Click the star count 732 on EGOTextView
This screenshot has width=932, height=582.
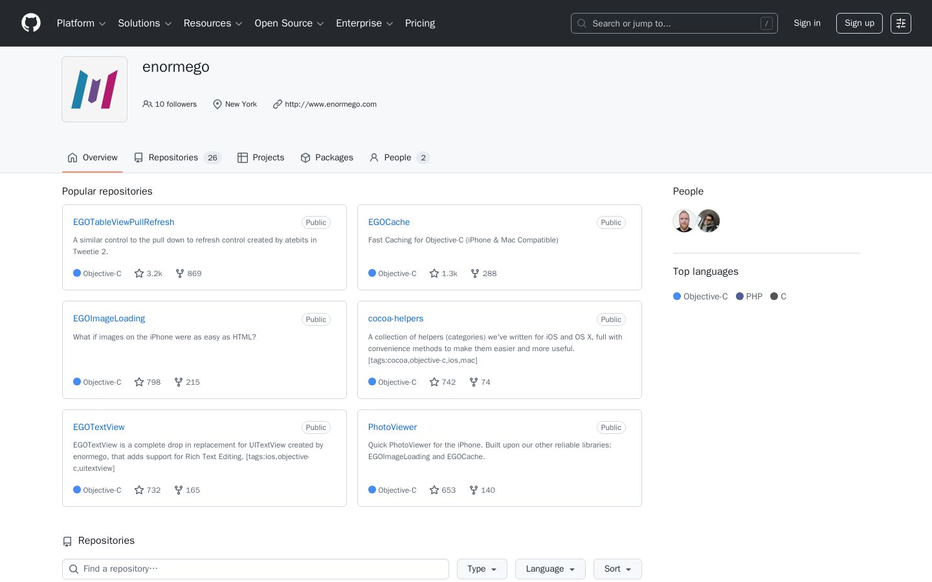148,490
